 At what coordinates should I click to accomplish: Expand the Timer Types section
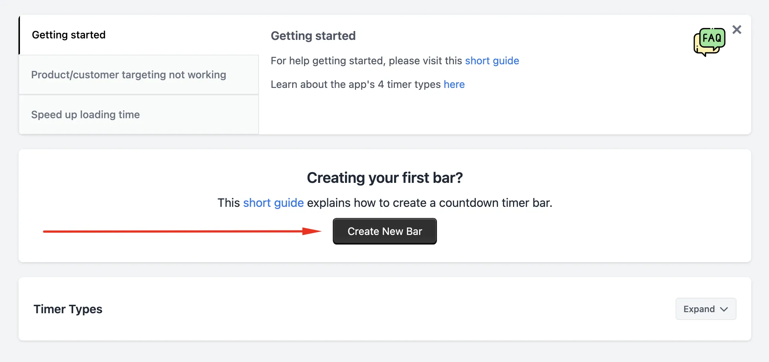(x=706, y=309)
